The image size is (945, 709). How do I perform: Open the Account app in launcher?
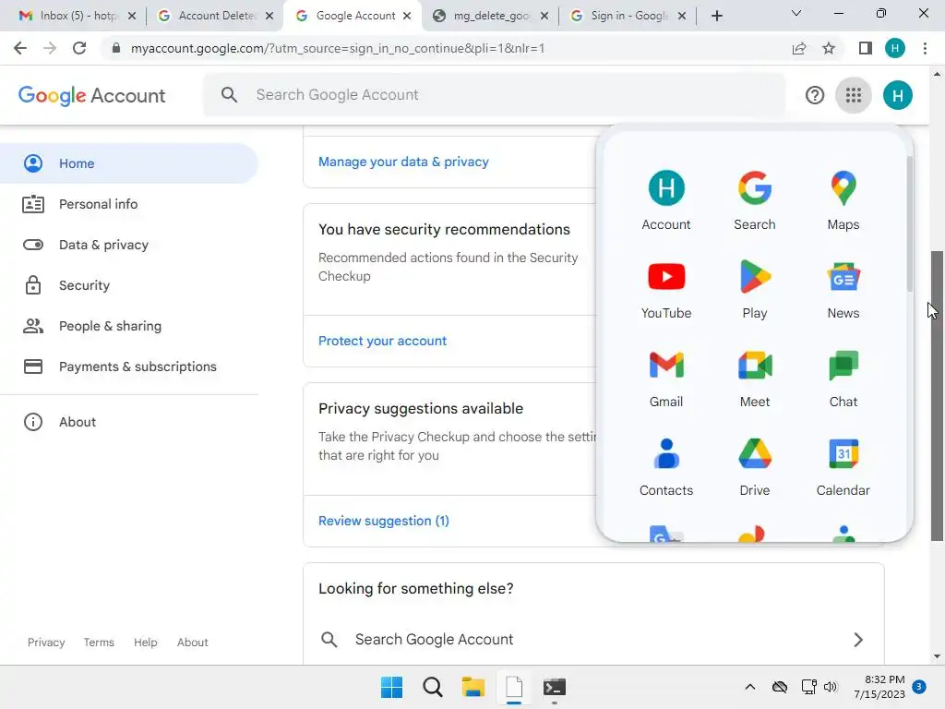666,200
